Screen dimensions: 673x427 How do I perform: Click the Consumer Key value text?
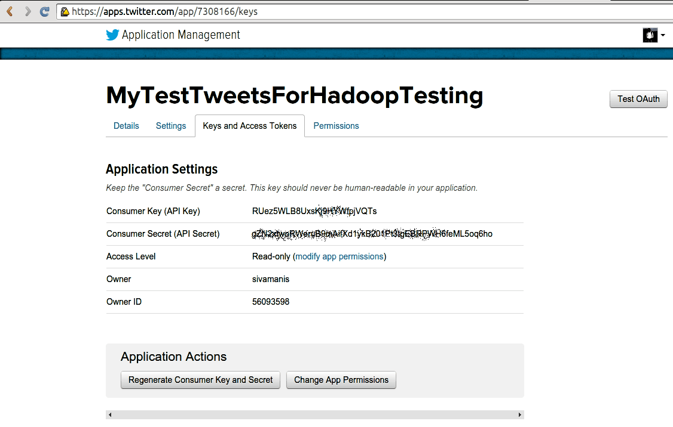(x=314, y=211)
